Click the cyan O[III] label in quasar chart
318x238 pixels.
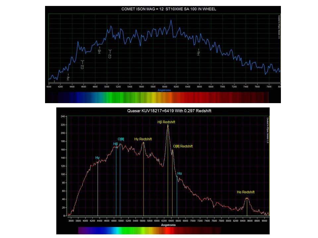tap(122, 140)
